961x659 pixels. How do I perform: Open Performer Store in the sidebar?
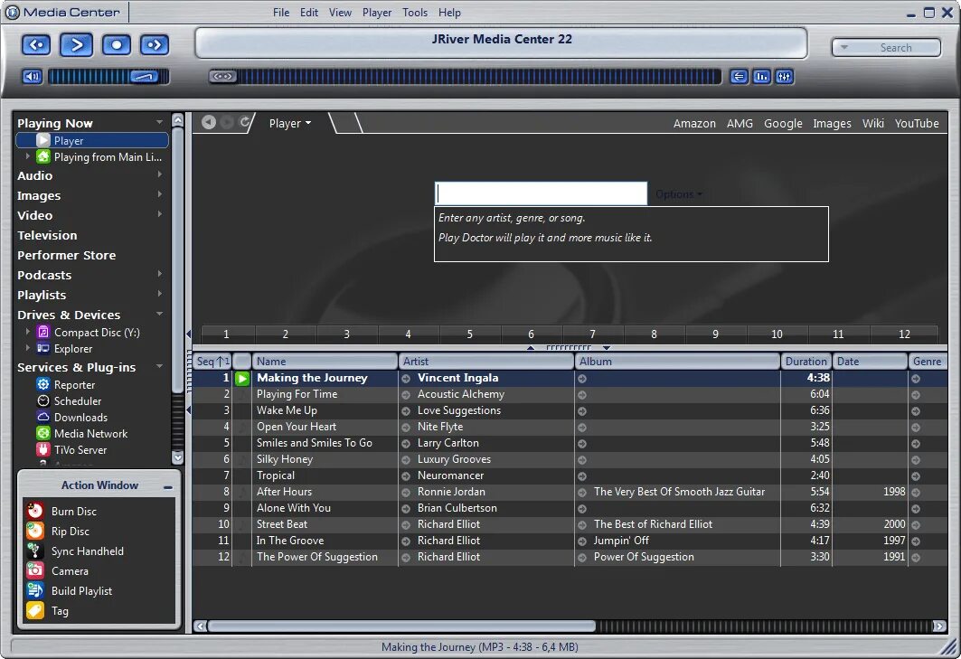[x=66, y=255]
